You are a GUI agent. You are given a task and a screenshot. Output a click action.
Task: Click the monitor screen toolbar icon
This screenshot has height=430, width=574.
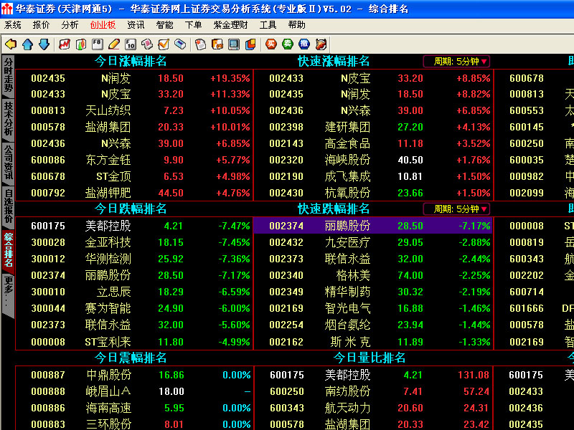click(234, 44)
